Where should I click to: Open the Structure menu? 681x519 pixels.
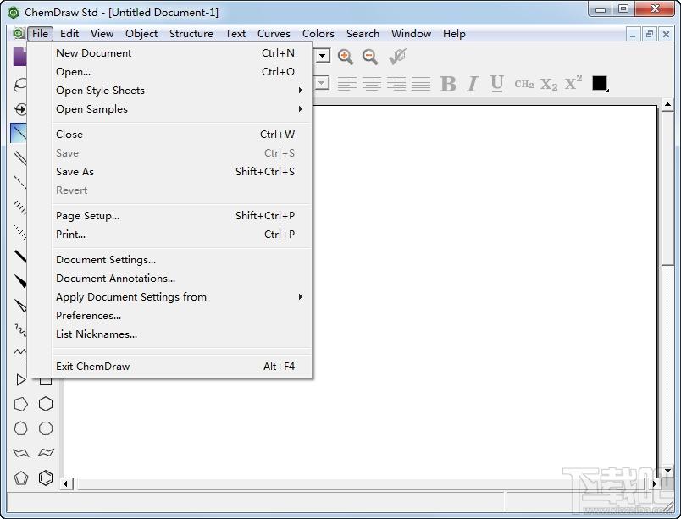pos(191,33)
